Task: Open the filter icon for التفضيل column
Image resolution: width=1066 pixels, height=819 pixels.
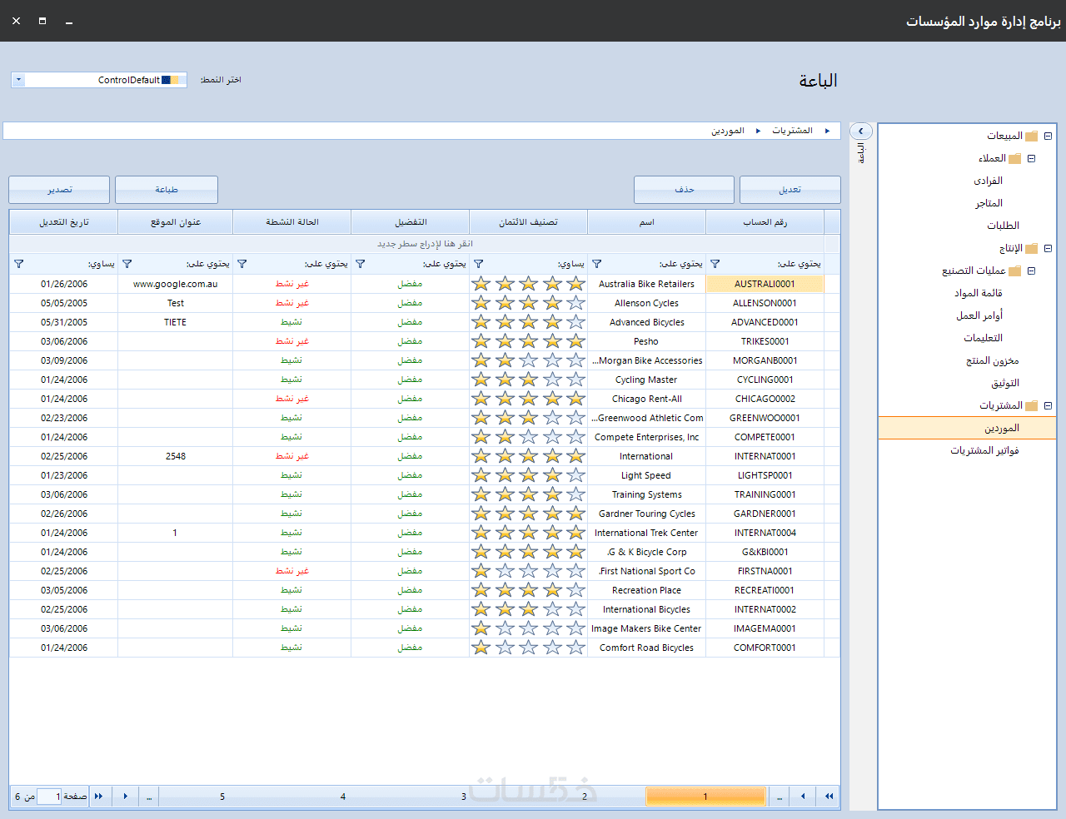Action: 360,264
